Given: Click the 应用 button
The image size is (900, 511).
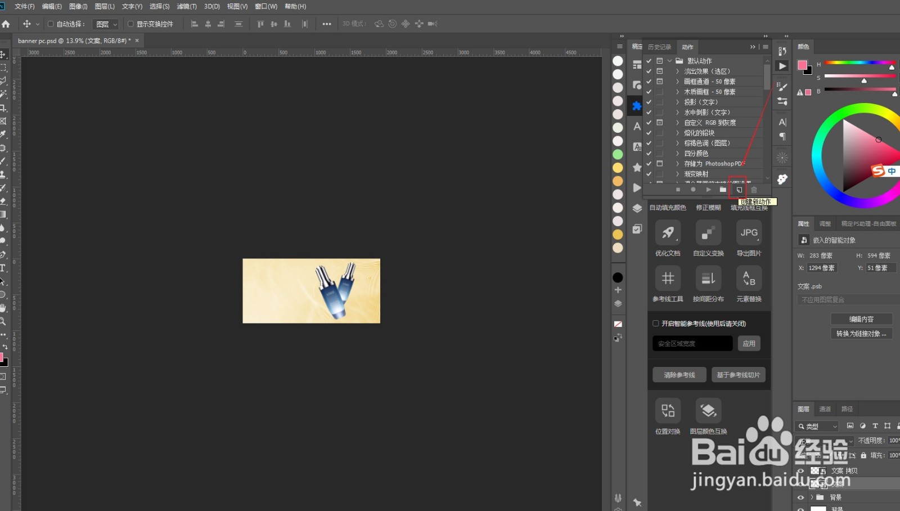Looking at the screenshot, I should pos(749,343).
